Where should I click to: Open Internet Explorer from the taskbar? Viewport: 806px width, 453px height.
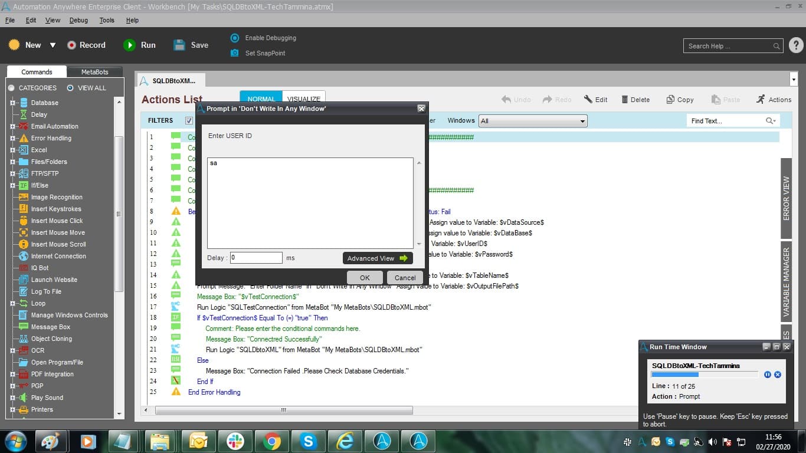pyautogui.click(x=345, y=441)
